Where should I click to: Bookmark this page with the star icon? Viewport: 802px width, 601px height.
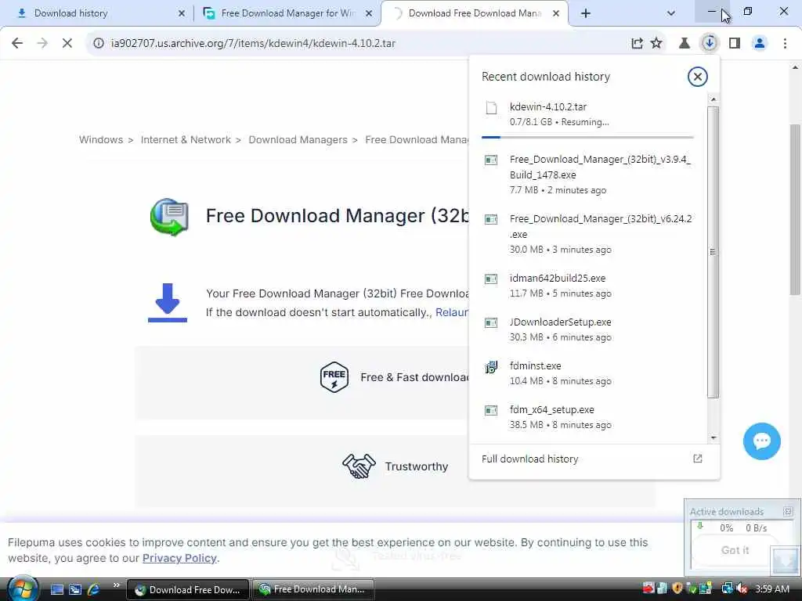tap(657, 44)
